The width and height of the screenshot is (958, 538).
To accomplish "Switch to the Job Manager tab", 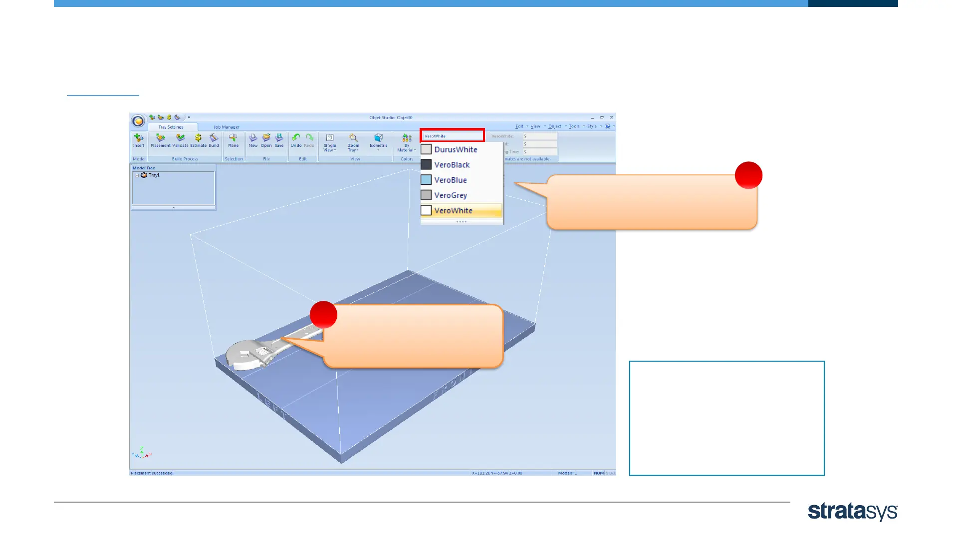I will click(227, 127).
